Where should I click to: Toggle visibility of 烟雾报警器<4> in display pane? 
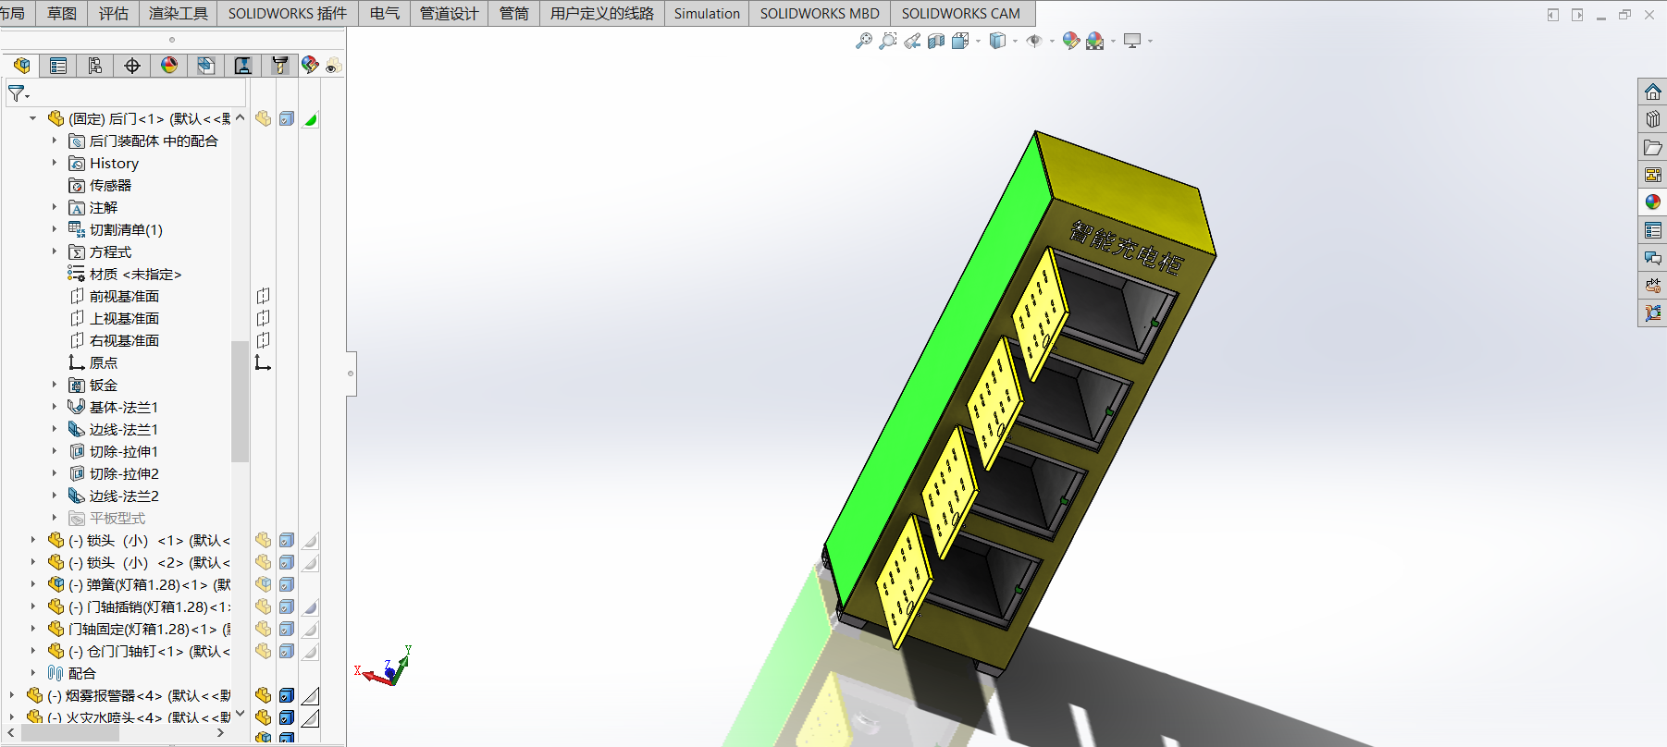pos(264,695)
